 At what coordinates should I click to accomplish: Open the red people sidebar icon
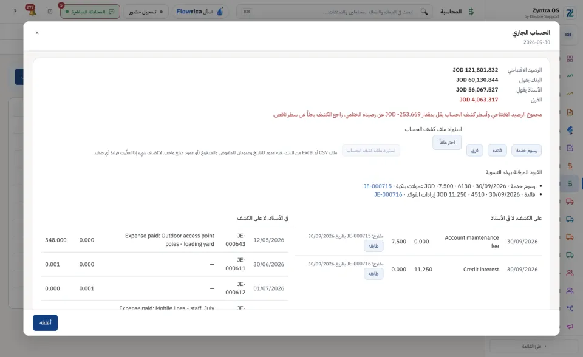coord(570,273)
